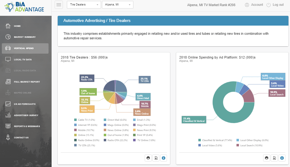
Task: Click the MAPro Online map icon
Action: tap(8, 93)
